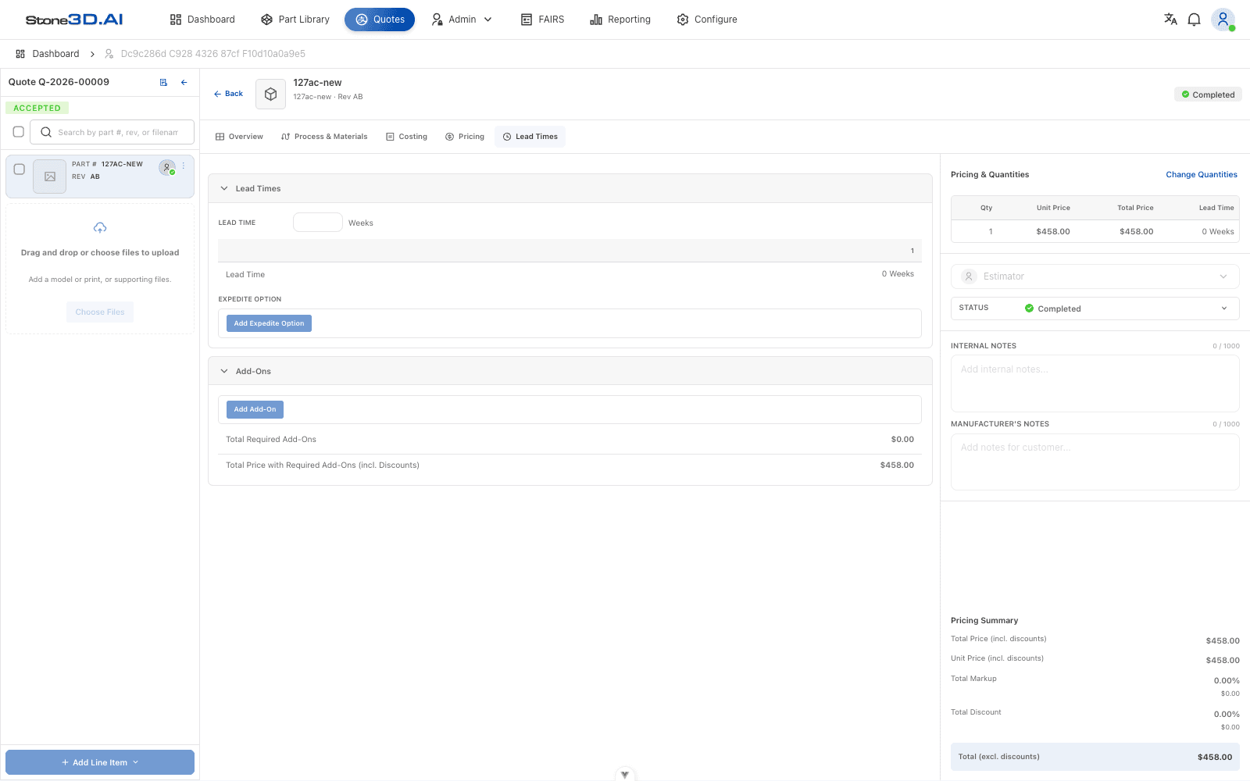Open the Quotes nav item
Image resolution: width=1250 pixels, height=781 pixels.
(x=380, y=20)
